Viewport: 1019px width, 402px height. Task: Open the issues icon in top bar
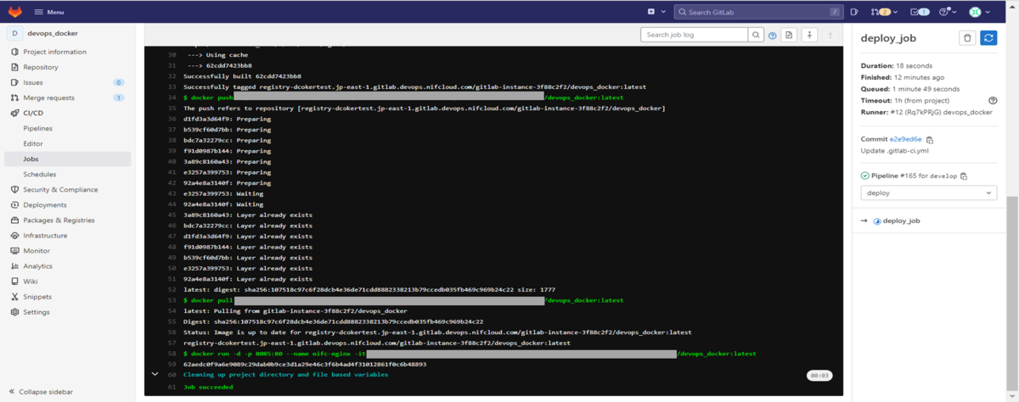coord(854,12)
